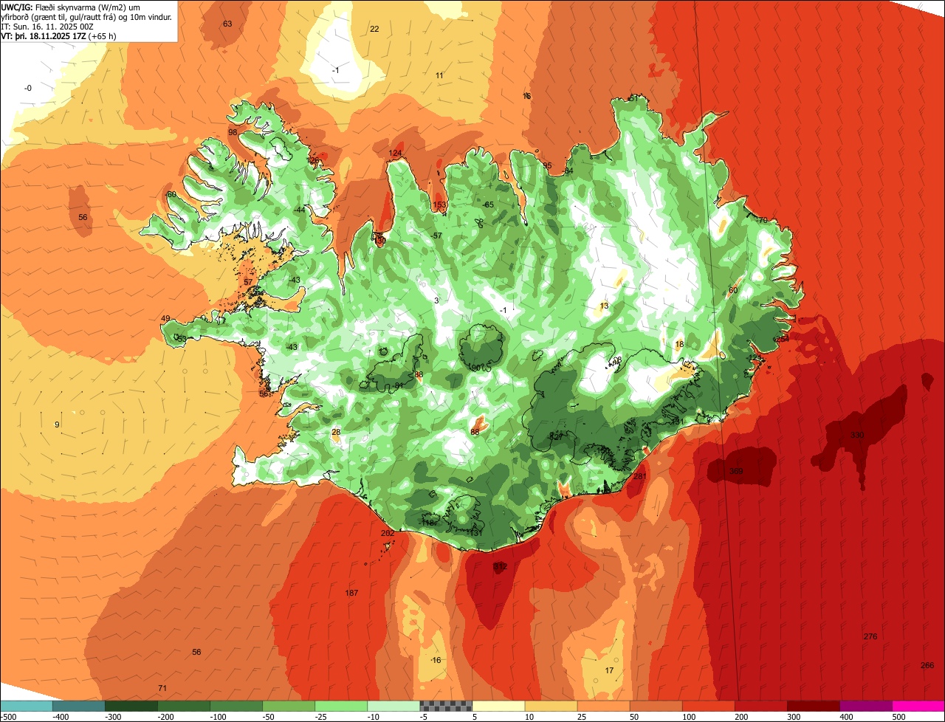Image resolution: width=945 pixels, height=722 pixels.
Task: Click the map value '124' on the north coast
Action: 396,153
